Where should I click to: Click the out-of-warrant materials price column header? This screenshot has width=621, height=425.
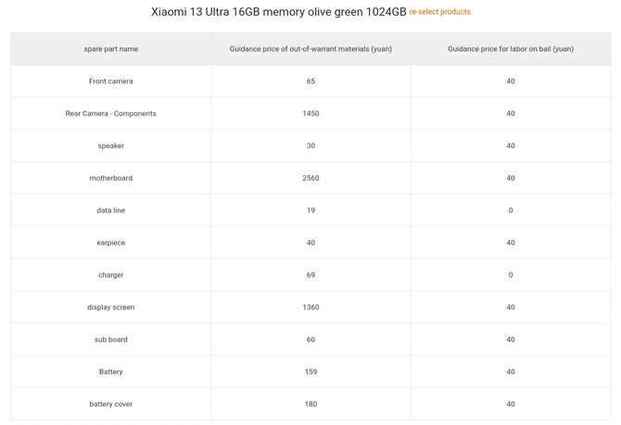[x=310, y=48]
